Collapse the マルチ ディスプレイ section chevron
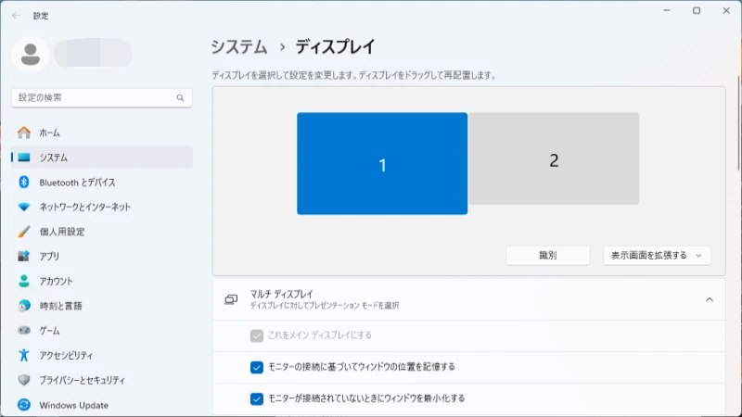 tap(710, 299)
